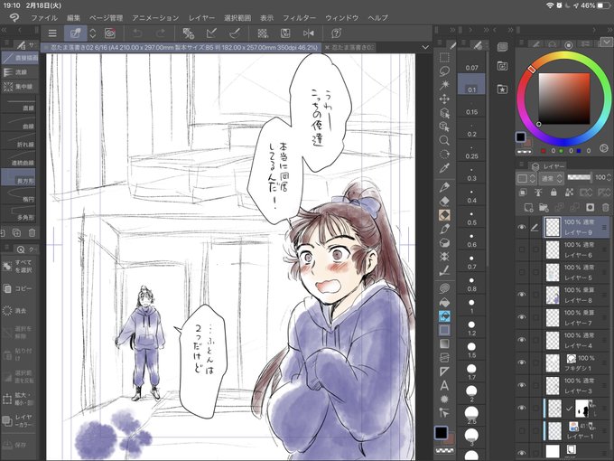Screen dimensions: 614x461
Task: Select レイヤー 4 thumbnail
Action: pyautogui.click(x=553, y=340)
